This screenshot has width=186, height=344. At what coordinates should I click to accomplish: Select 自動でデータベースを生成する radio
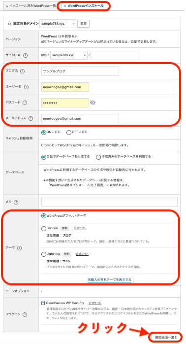(x=44, y=157)
